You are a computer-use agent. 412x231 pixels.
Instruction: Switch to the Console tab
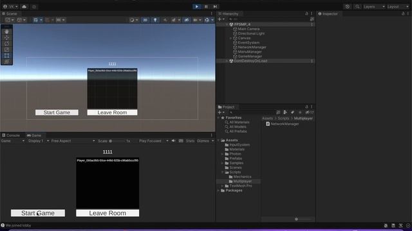click(x=11, y=135)
